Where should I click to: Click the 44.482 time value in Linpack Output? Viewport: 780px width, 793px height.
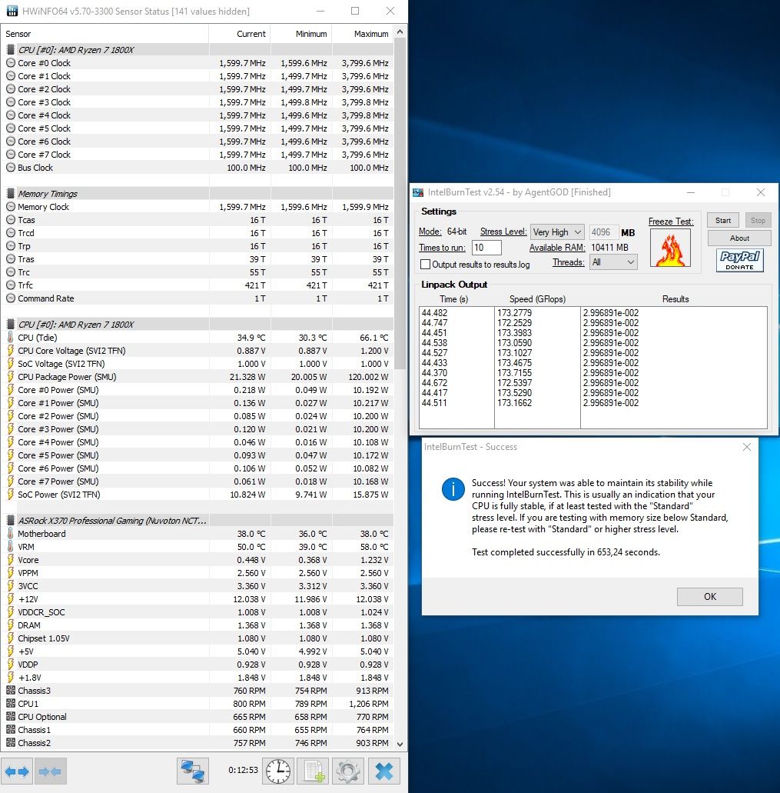click(x=434, y=312)
